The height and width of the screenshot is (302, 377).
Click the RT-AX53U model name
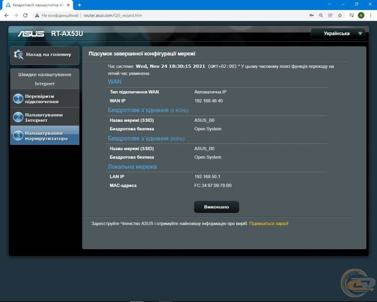click(67, 34)
